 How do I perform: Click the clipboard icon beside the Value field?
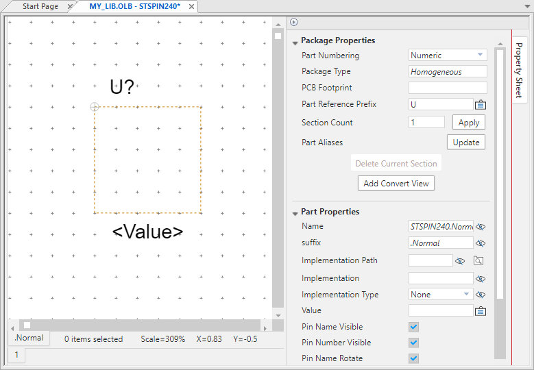[x=481, y=311]
